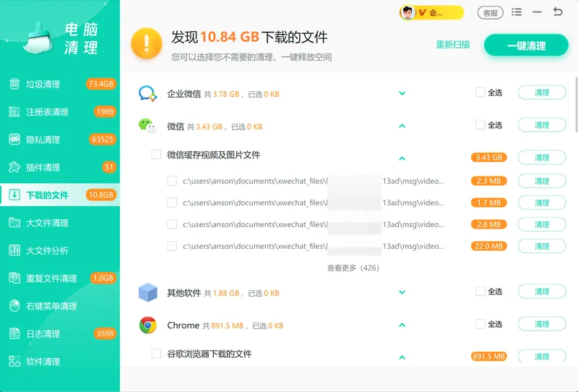Click the 大文件清理 folder icon

coord(14,223)
